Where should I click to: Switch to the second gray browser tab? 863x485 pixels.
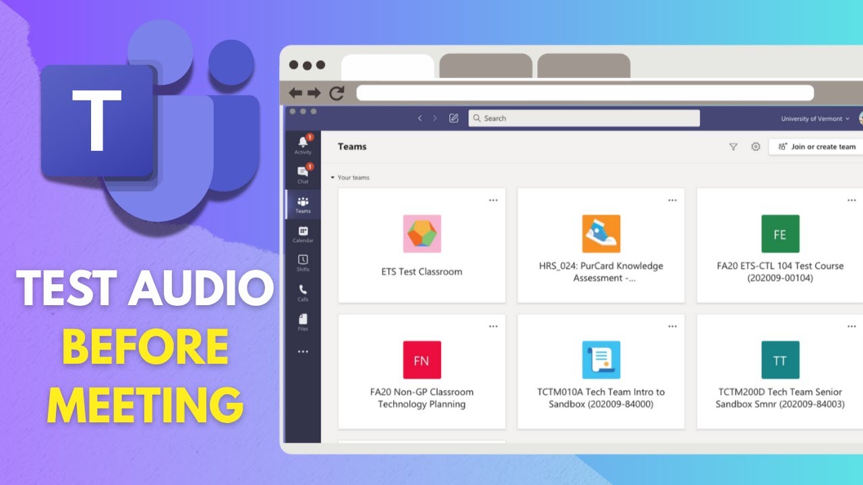485,66
